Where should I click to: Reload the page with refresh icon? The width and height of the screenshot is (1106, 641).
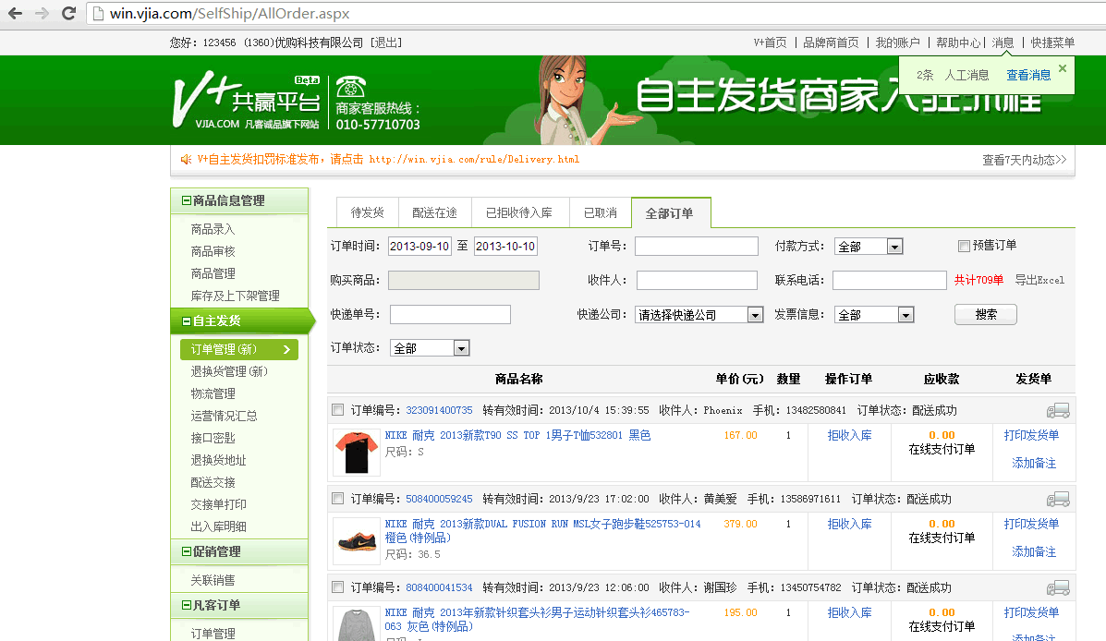point(68,13)
